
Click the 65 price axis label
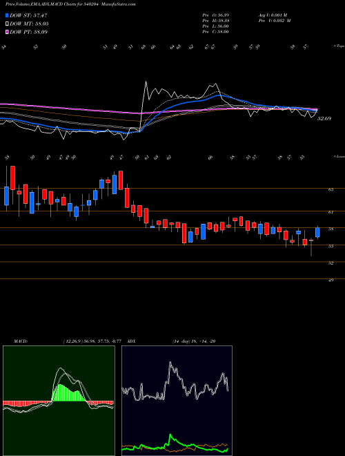331,189
